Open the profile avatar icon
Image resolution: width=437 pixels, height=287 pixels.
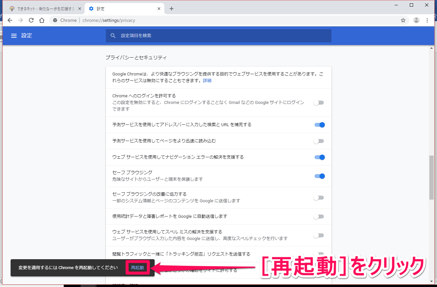[x=416, y=20]
